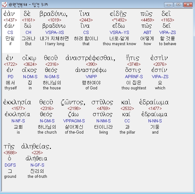Click English gloss 'the pillar'
Screen dimensions: 195x194
point(127,132)
